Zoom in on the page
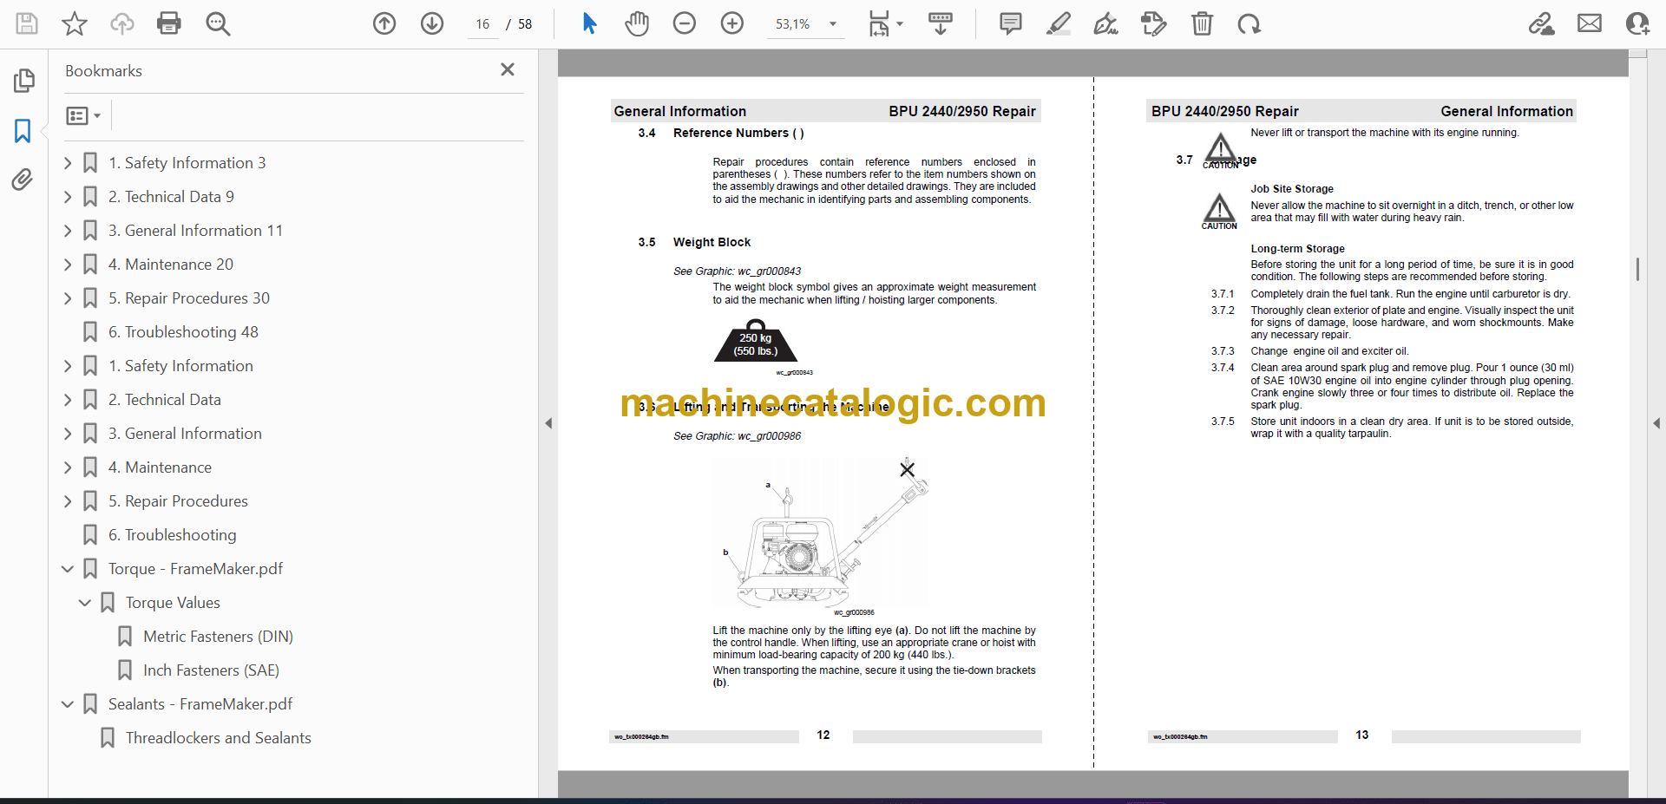Image resolution: width=1666 pixels, height=804 pixels. point(732,23)
